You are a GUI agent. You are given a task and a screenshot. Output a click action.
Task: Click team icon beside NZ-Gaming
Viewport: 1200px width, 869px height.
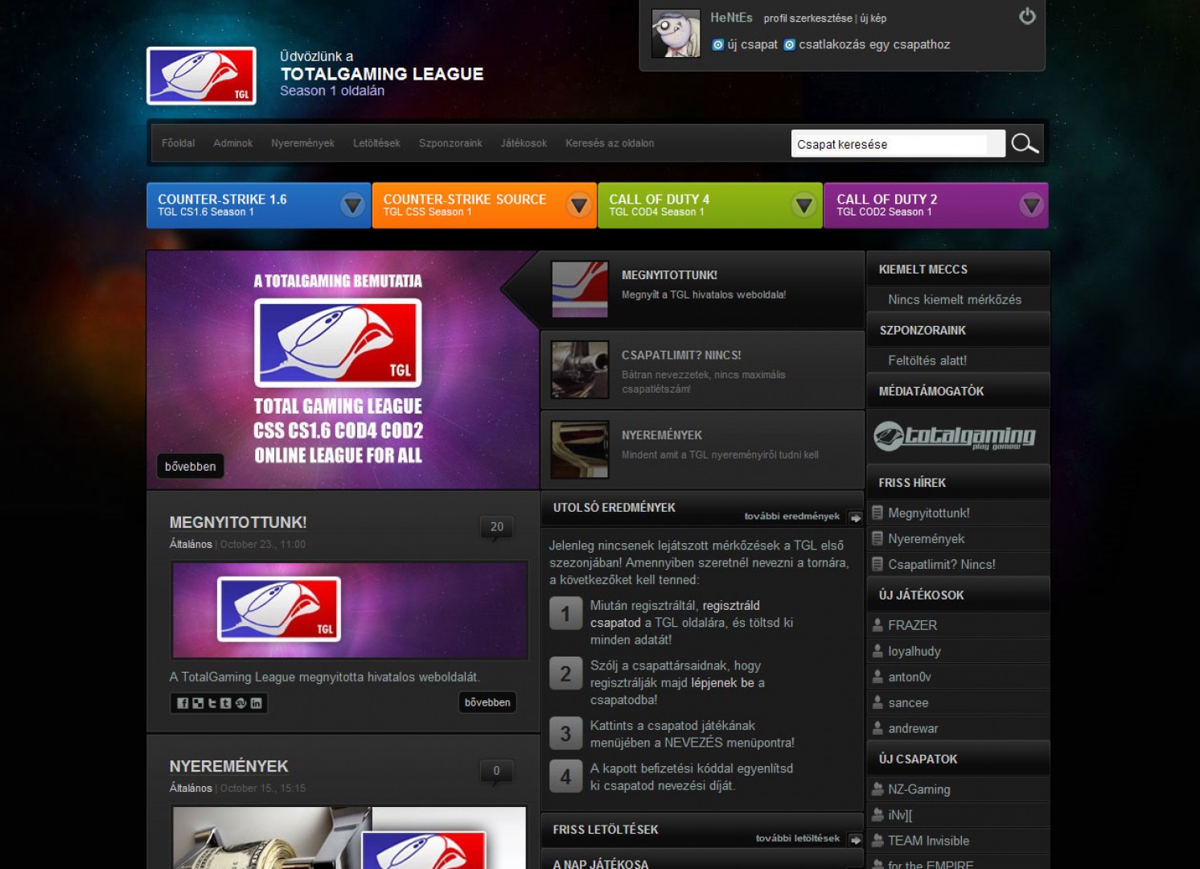click(x=877, y=789)
